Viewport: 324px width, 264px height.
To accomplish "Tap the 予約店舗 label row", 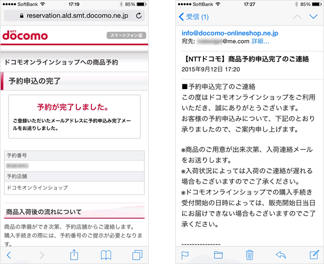I will point(74,177).
